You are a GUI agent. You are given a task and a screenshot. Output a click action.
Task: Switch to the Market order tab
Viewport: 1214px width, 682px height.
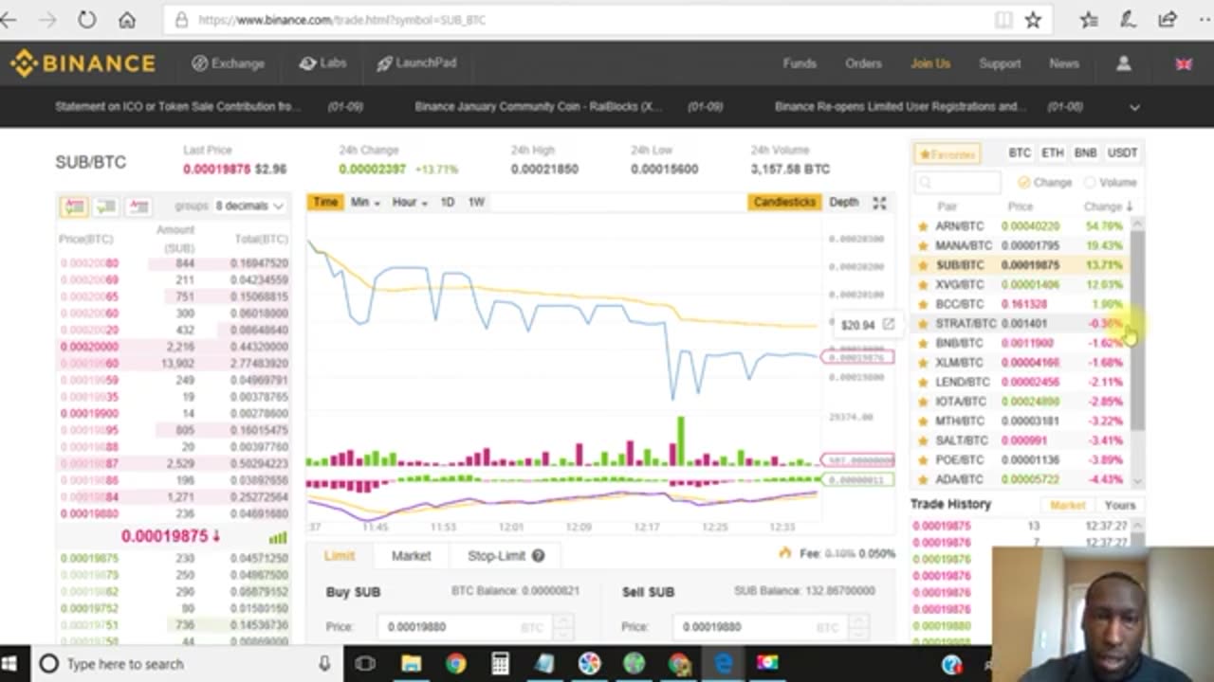point(411,556)
